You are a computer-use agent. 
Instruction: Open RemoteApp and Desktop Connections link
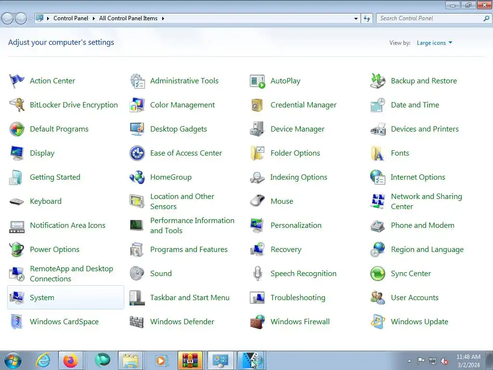71,274
